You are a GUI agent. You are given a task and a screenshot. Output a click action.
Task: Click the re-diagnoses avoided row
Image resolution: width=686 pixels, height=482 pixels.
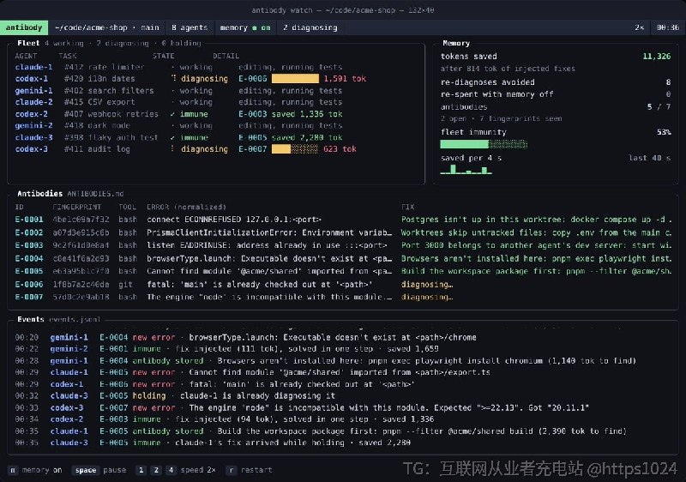point(556,82)
